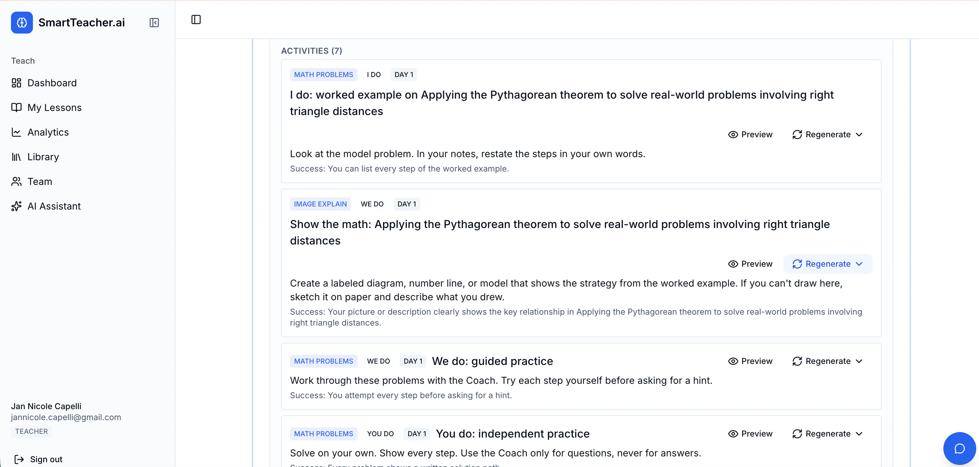
Task: Open Dashboard from the sidebar
Action: pos(52,83)
